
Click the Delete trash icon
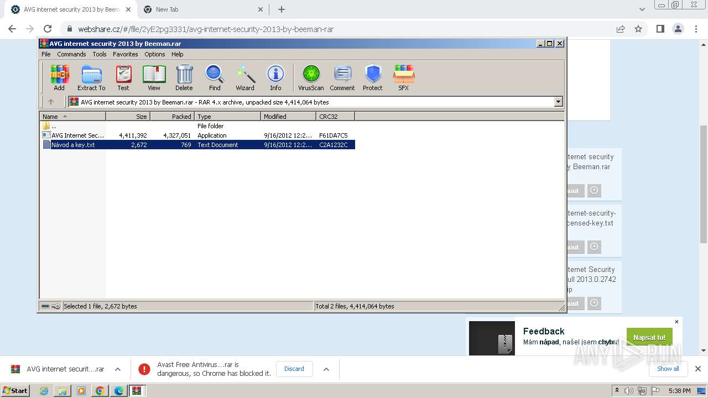[184, 77]
